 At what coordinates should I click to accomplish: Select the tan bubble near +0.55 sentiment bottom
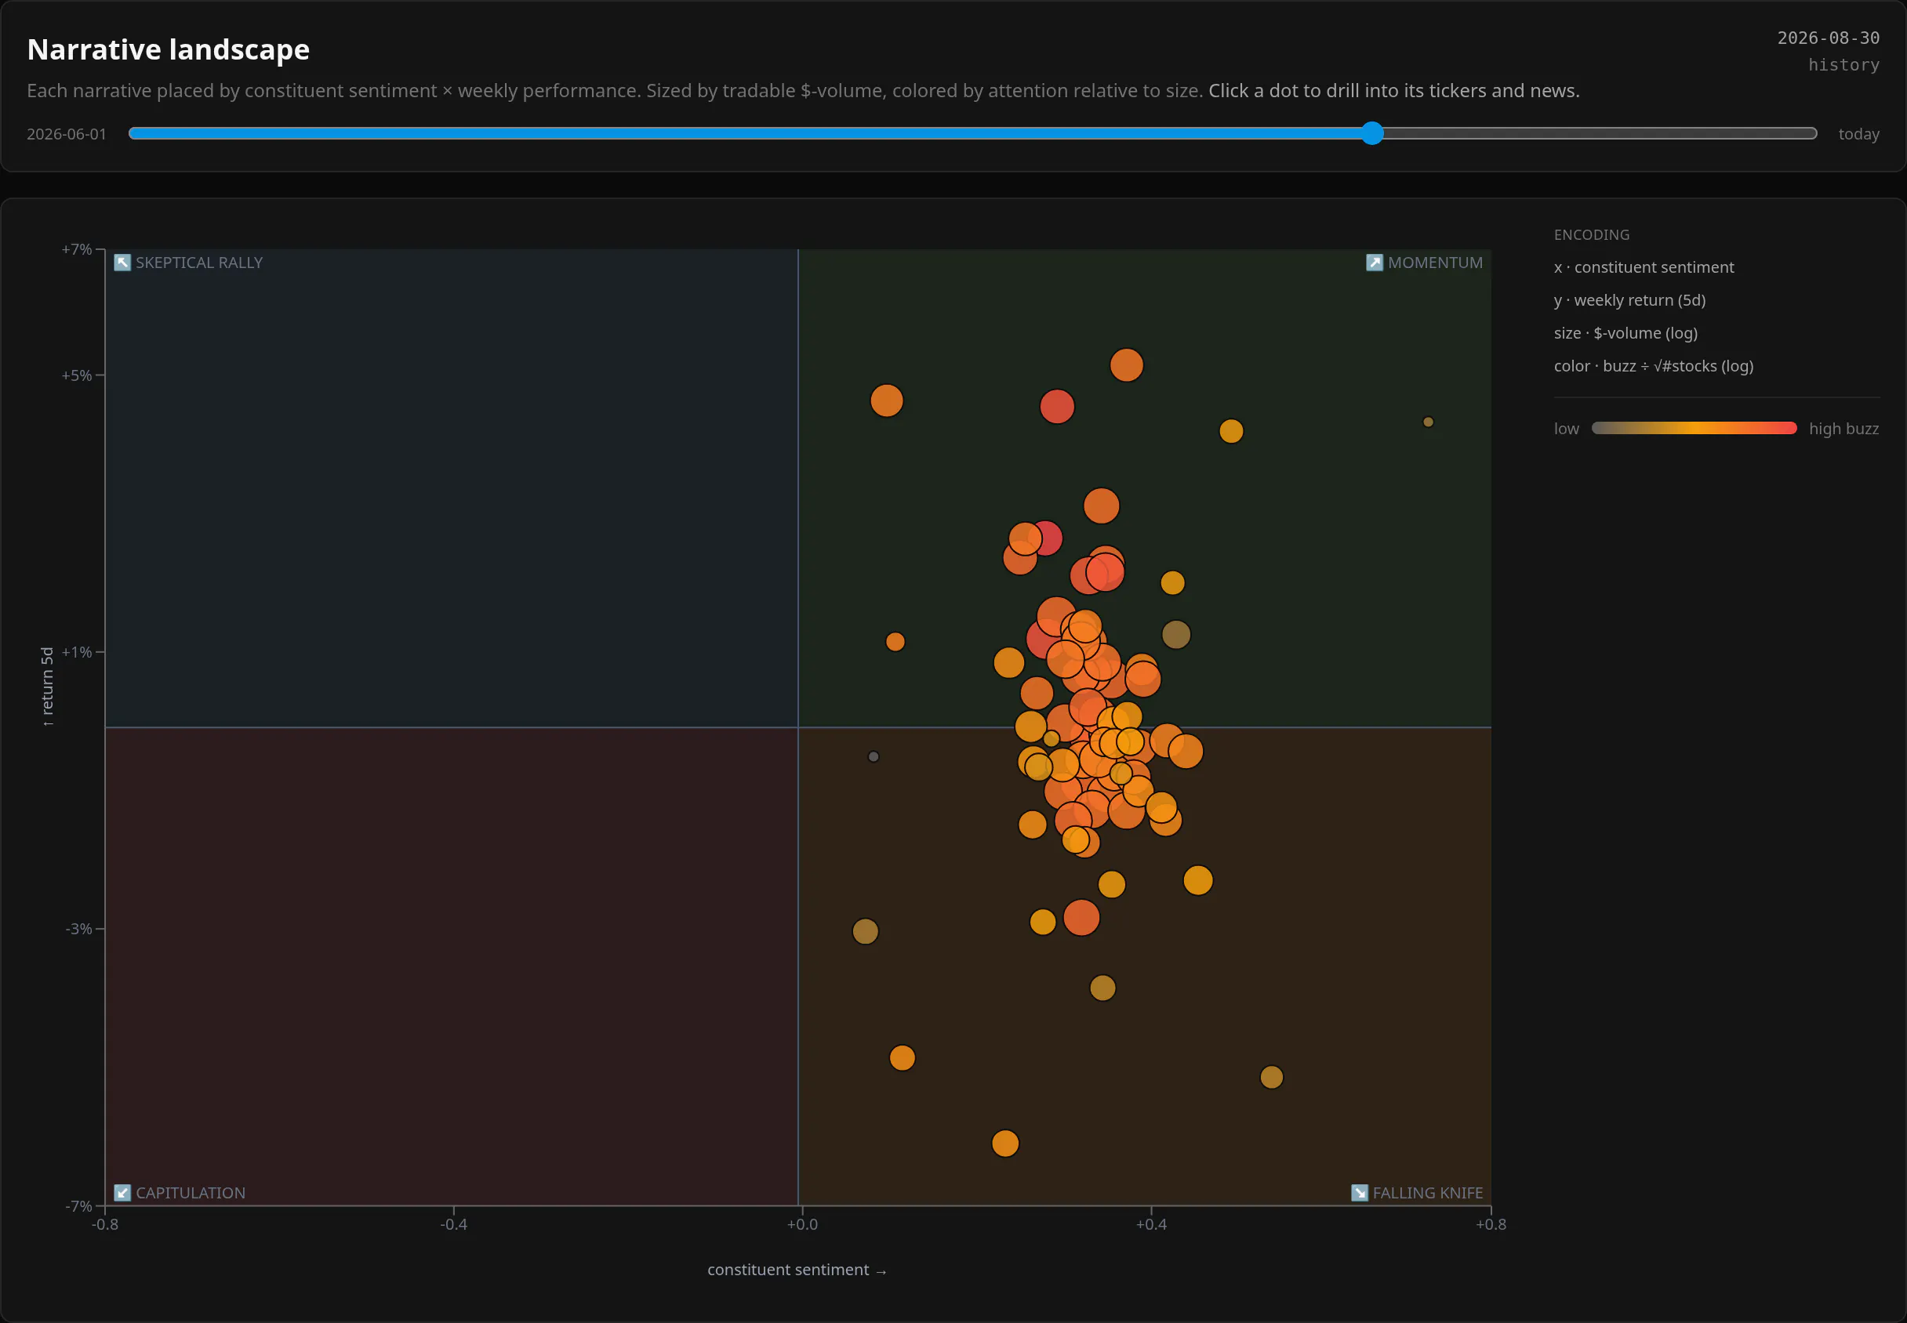click(1271, 1078)
